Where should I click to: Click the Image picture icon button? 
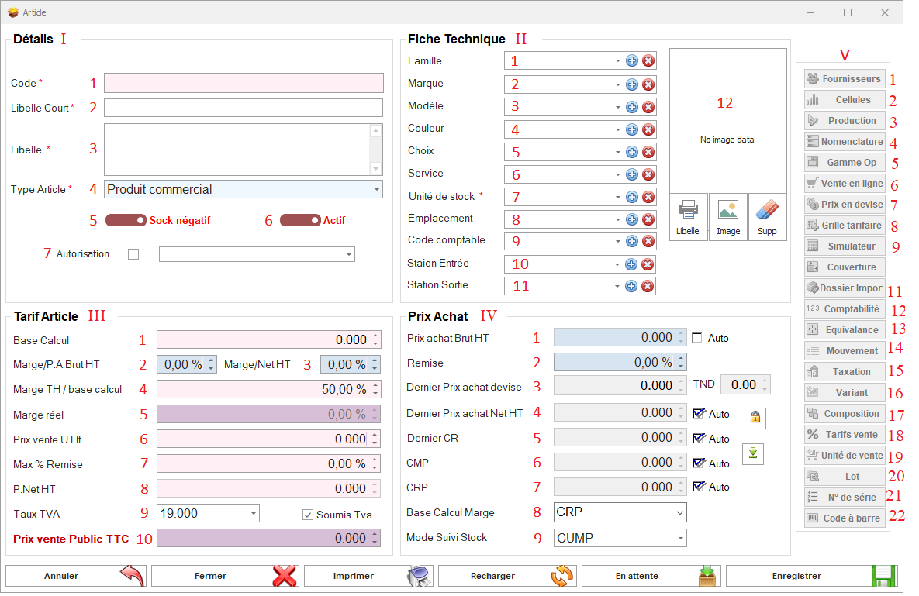[728, 217]
